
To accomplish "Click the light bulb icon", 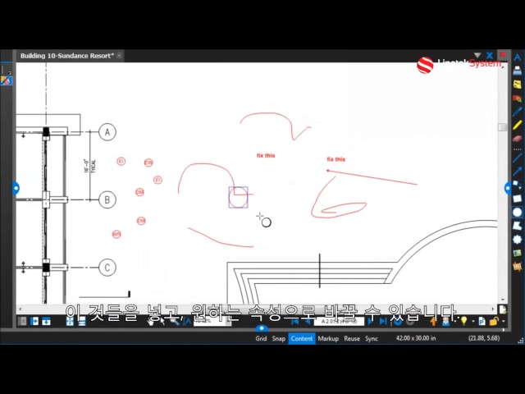I will 463,321.
